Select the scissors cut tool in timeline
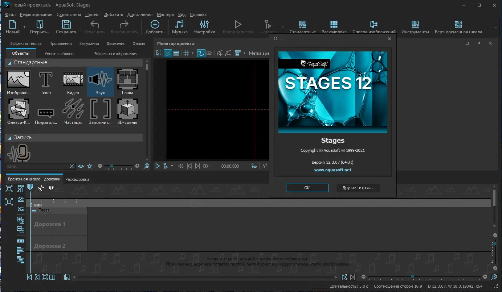502x292 pixels. [41, 188]
